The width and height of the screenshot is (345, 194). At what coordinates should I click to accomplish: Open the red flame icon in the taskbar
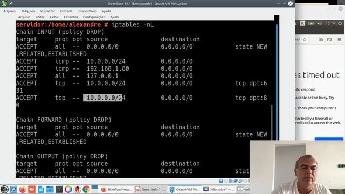tap(77, 189)
